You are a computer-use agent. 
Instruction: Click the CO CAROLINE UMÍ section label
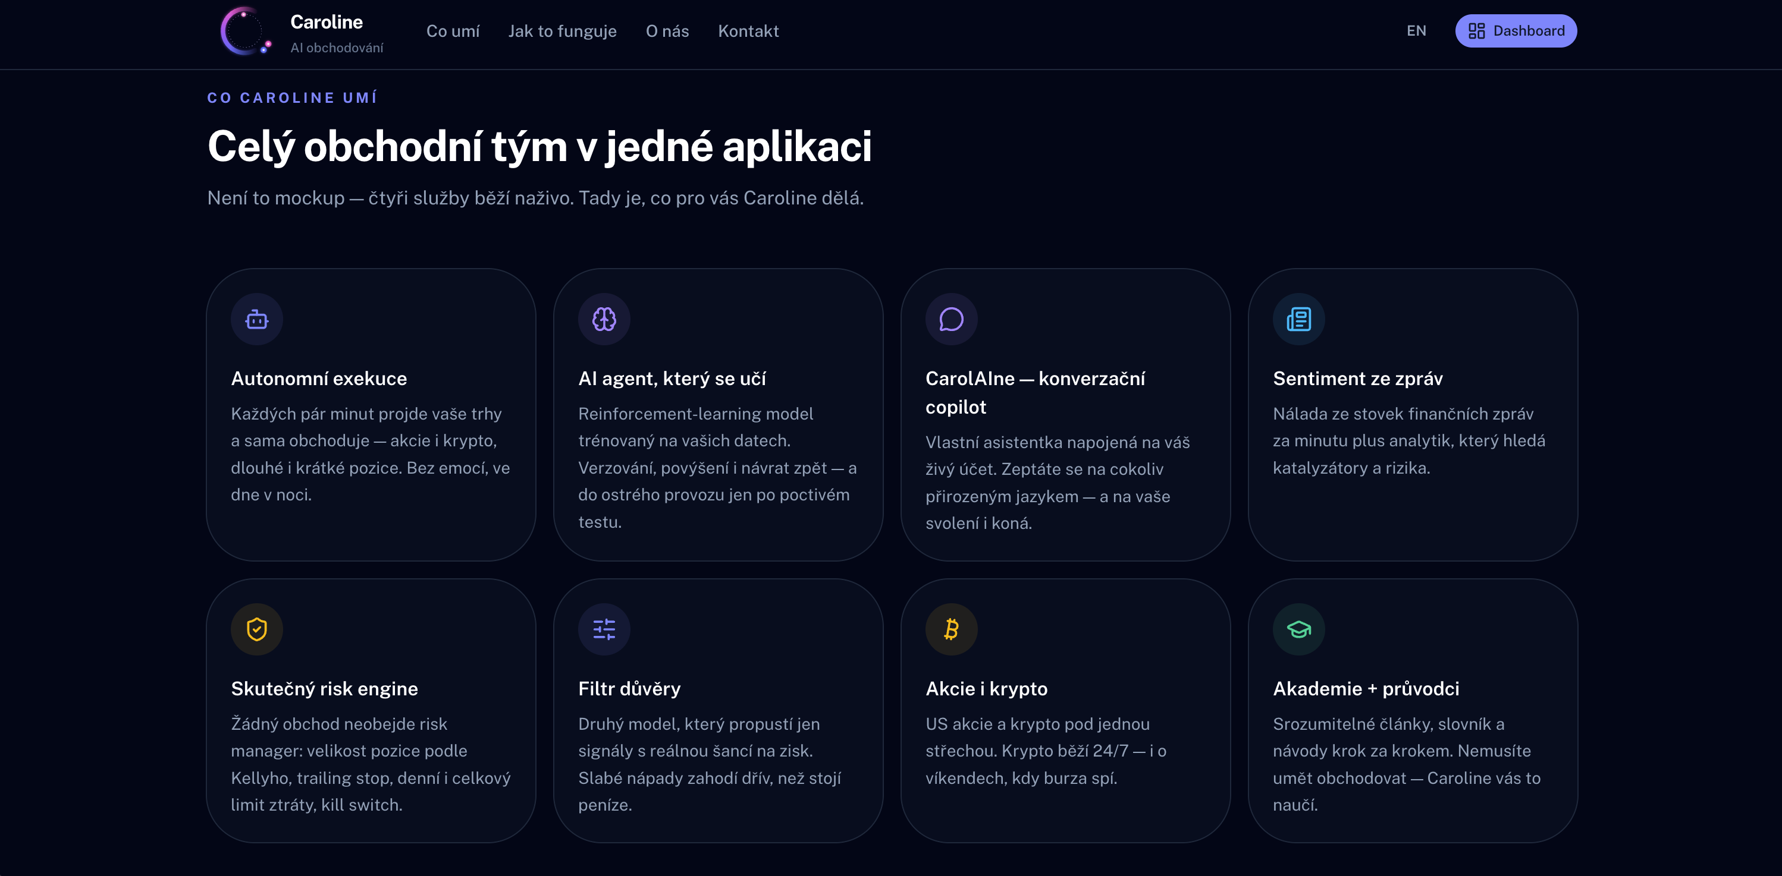[292, 97]
